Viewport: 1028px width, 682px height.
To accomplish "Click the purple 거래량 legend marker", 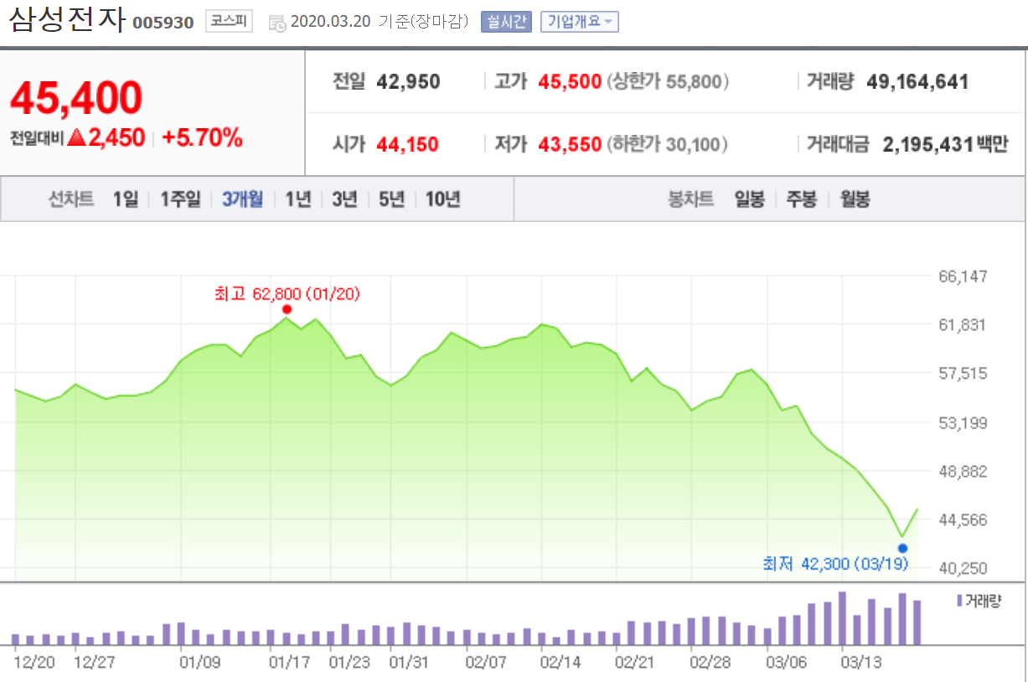I will (958, 600).
